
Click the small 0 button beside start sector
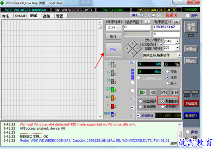[147, 22]
